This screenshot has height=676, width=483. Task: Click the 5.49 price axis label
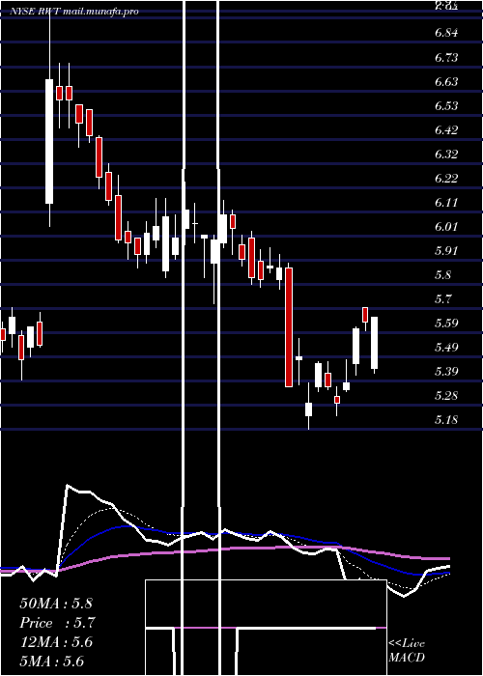pos(446,347)
